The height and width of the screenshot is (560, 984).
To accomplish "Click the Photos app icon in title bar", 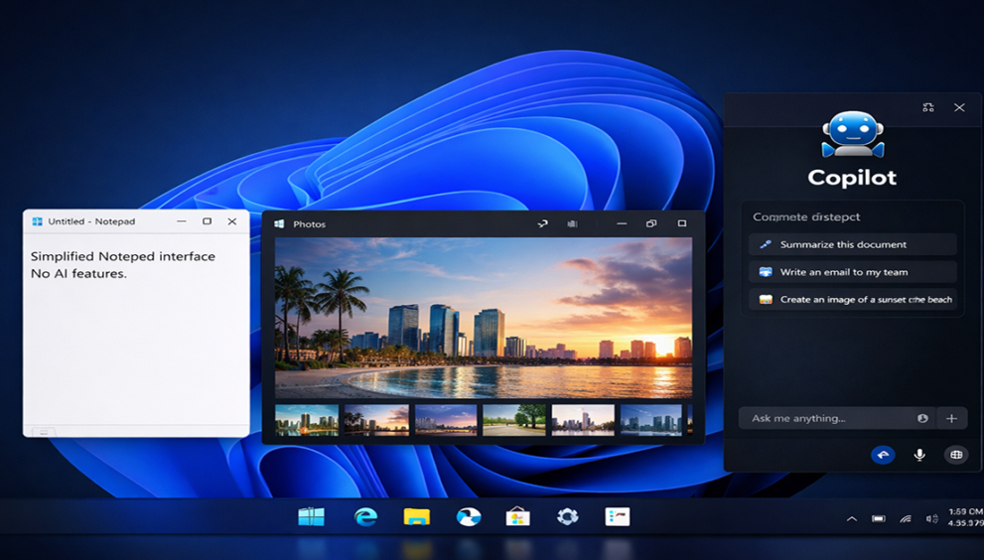I will pos(280,223).
